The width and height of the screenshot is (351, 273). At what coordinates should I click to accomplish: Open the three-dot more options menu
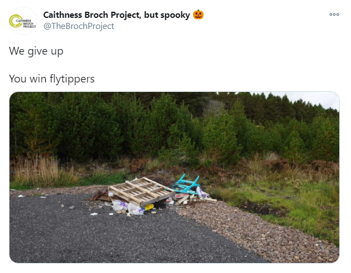[x=334, y=14]
